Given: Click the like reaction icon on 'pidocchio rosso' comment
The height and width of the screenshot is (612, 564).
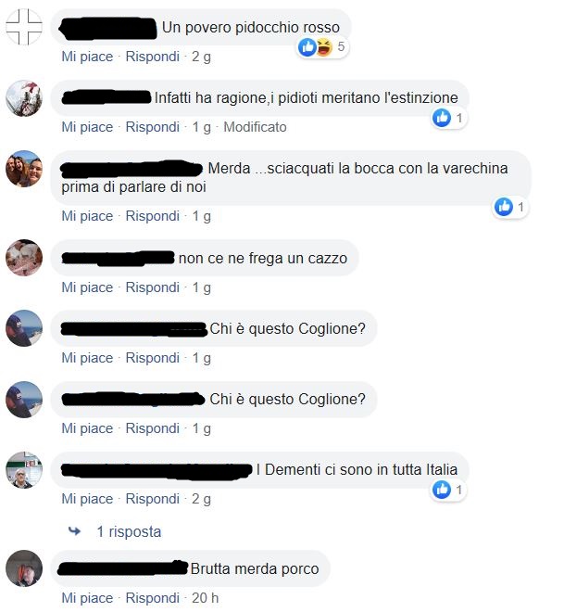Looking at the screenshot, I should [307, 47].
